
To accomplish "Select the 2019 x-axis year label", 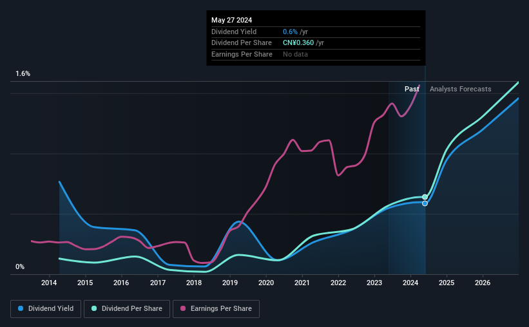I will click(230, 283).
